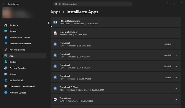Open Datenschutz und Sicherheit settings

tap(24, 86)
